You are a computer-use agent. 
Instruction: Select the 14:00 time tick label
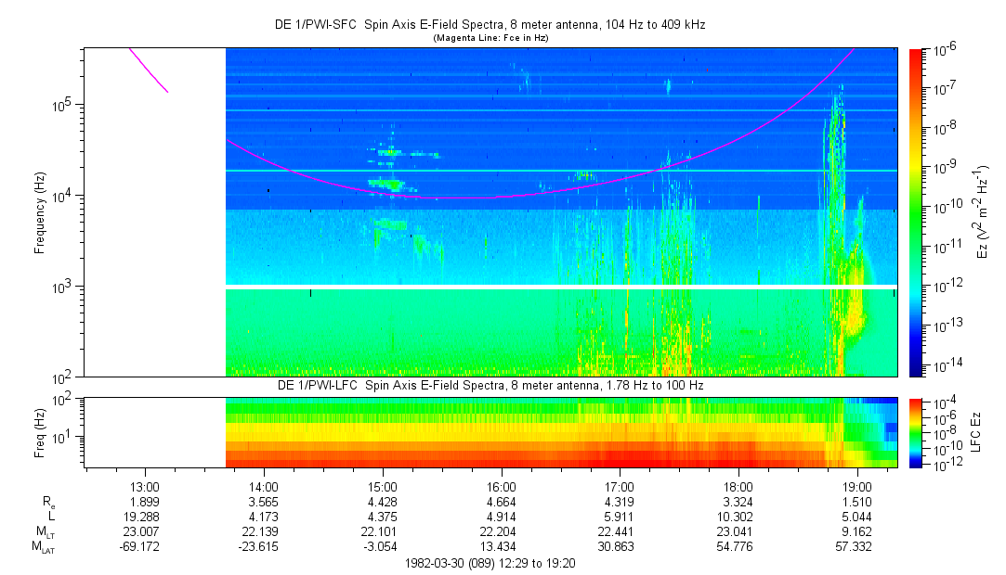point(264,487)
